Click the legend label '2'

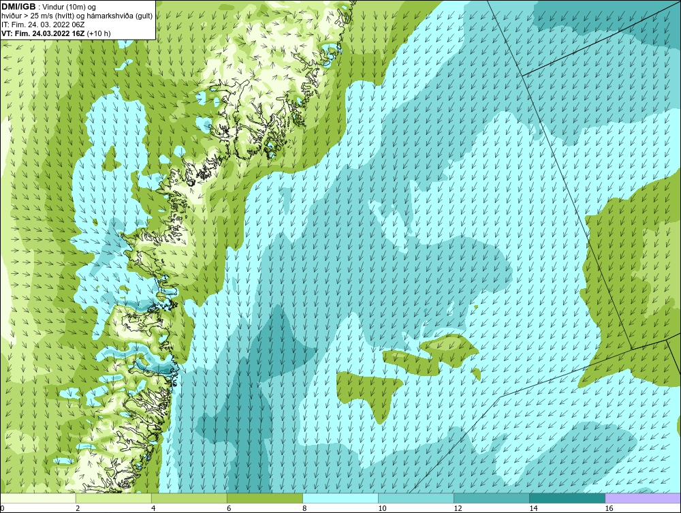pyautogui.click(x=78, y=508)
